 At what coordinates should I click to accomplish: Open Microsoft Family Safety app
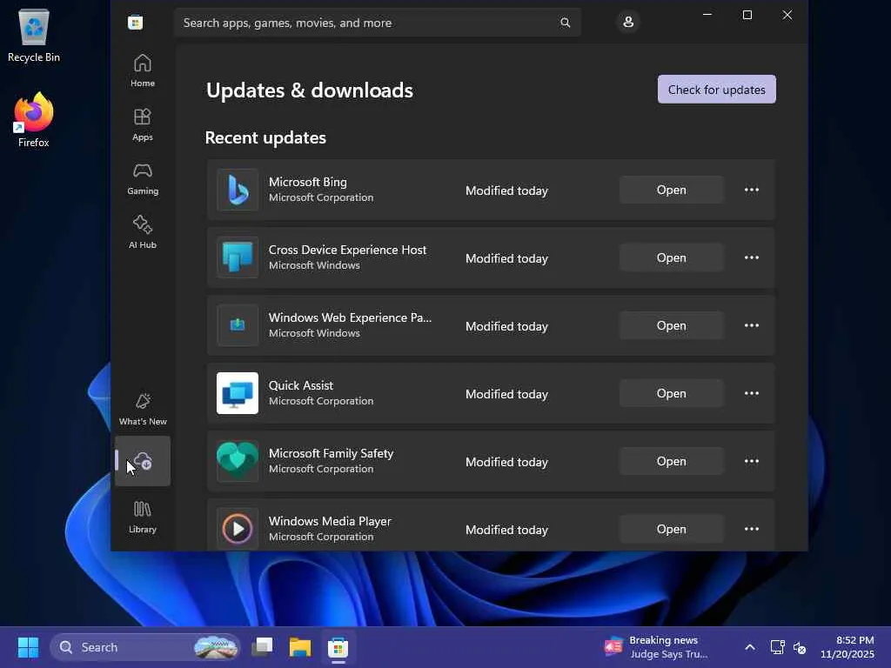[671, 461]
